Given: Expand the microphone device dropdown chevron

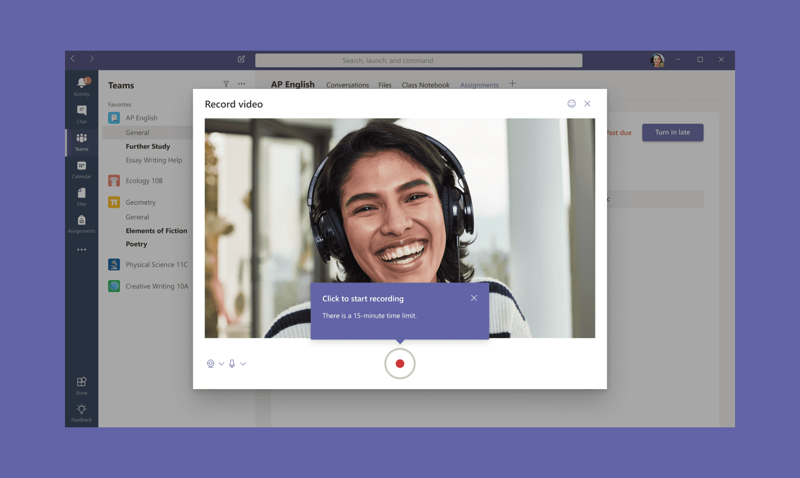Looking at the screenshot, I should [x=243, y=364].
